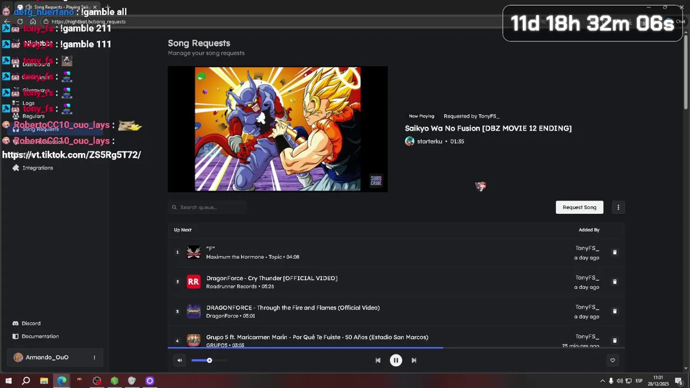Click the Armando_OuO profile avatar
The image size is (690, 388).
tap(18, 357)
